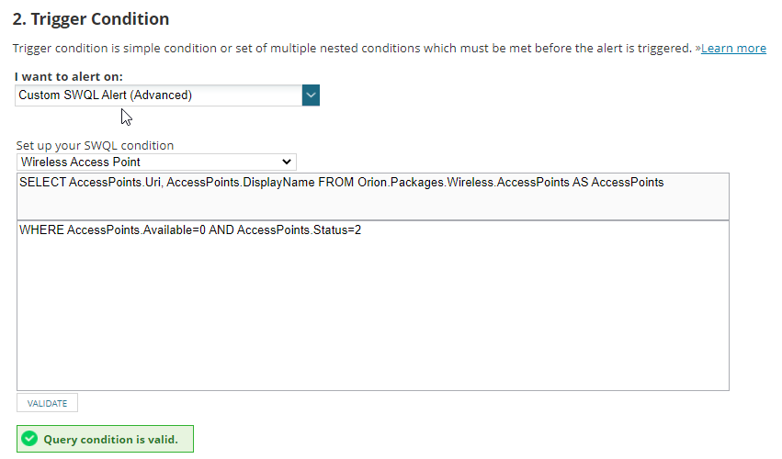Screen dimensions: 782x459
Task: Click the Set up your SWQL condition label
Action: click(x=95, y=146)
